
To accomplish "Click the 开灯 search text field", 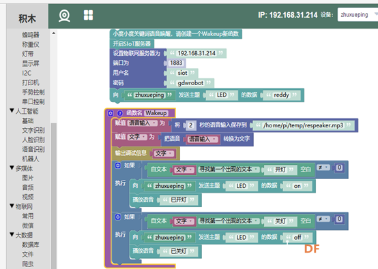I will click(x=280, y=170).
